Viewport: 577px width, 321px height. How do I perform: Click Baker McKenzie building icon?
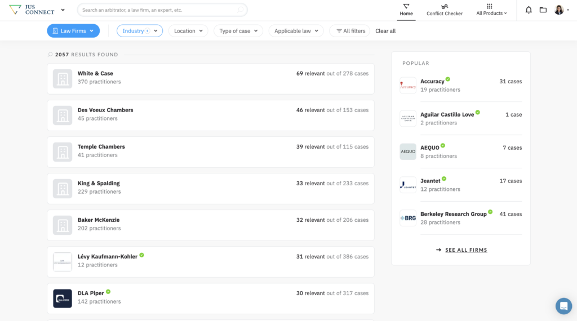pos(63,225)
